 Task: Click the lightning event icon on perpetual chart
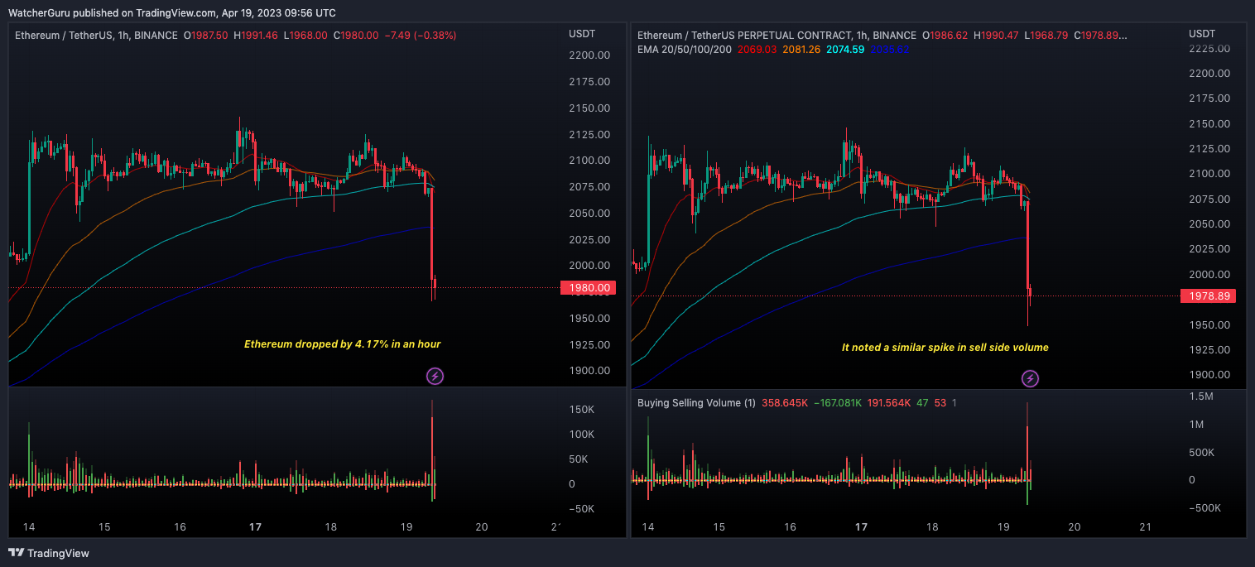pos(1030,379)
